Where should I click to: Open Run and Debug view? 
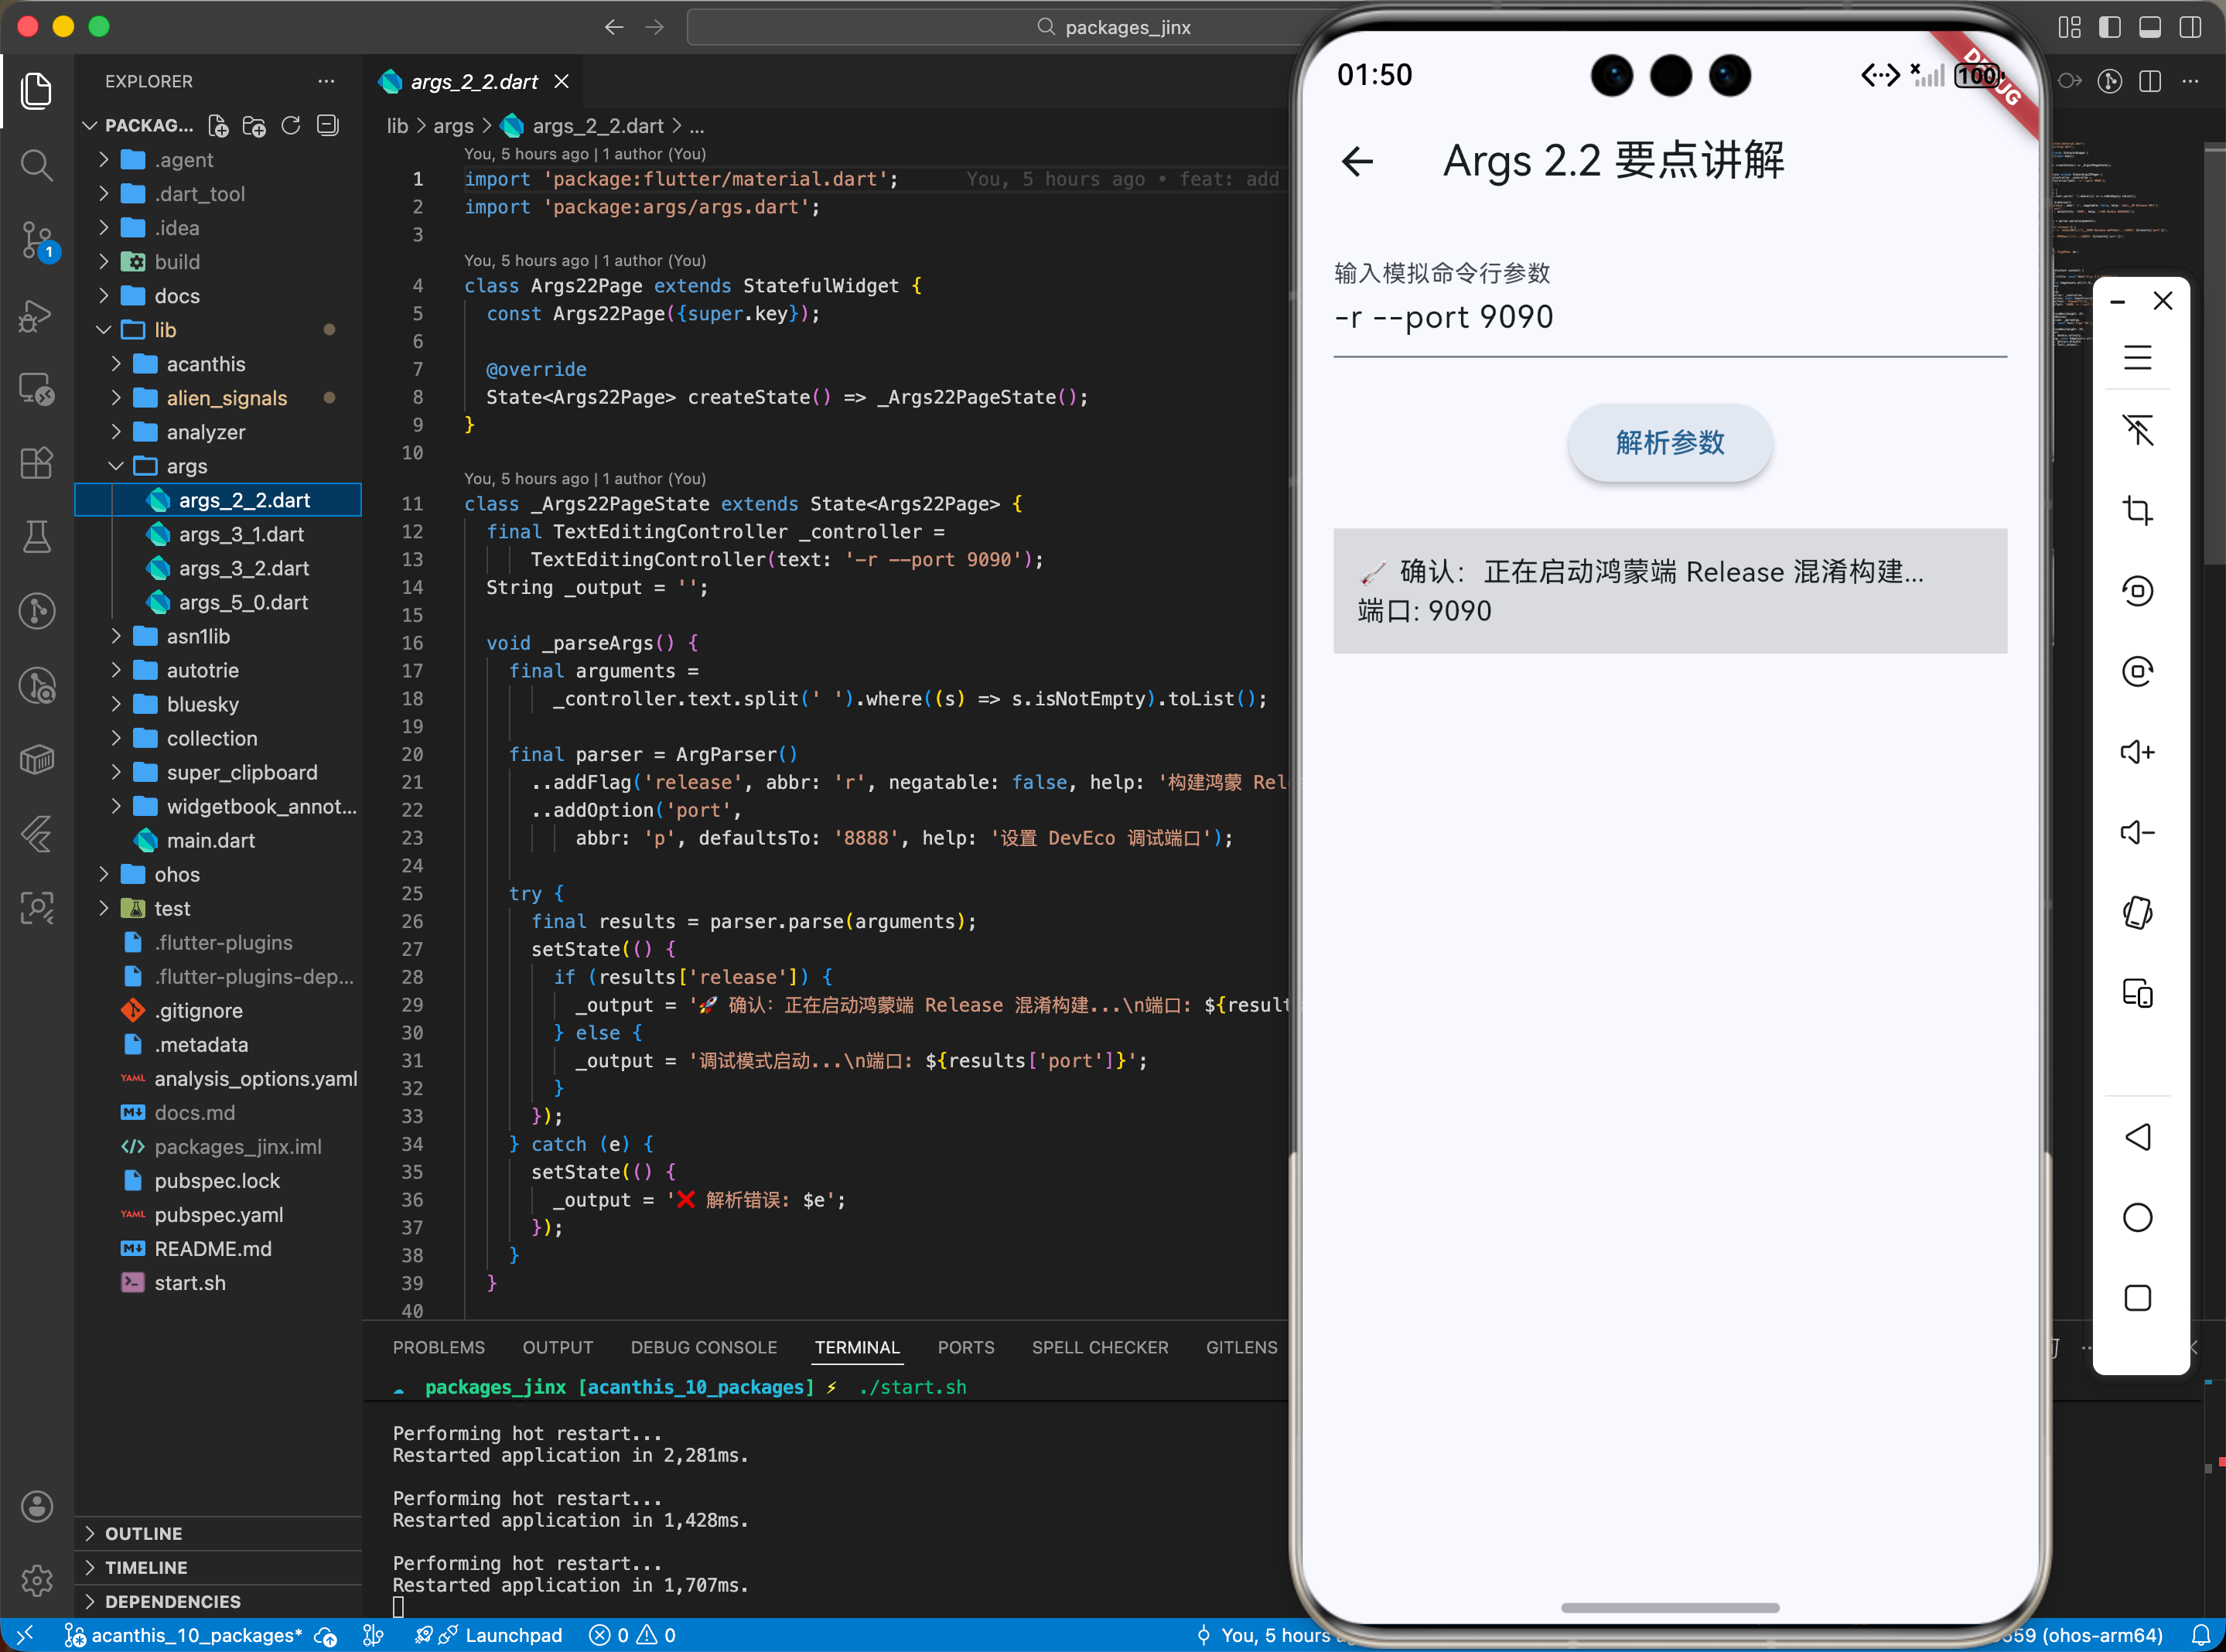click(x=37, y=316)
